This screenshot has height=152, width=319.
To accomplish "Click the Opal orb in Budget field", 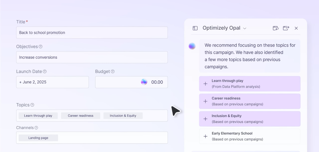I will point(144,82).
